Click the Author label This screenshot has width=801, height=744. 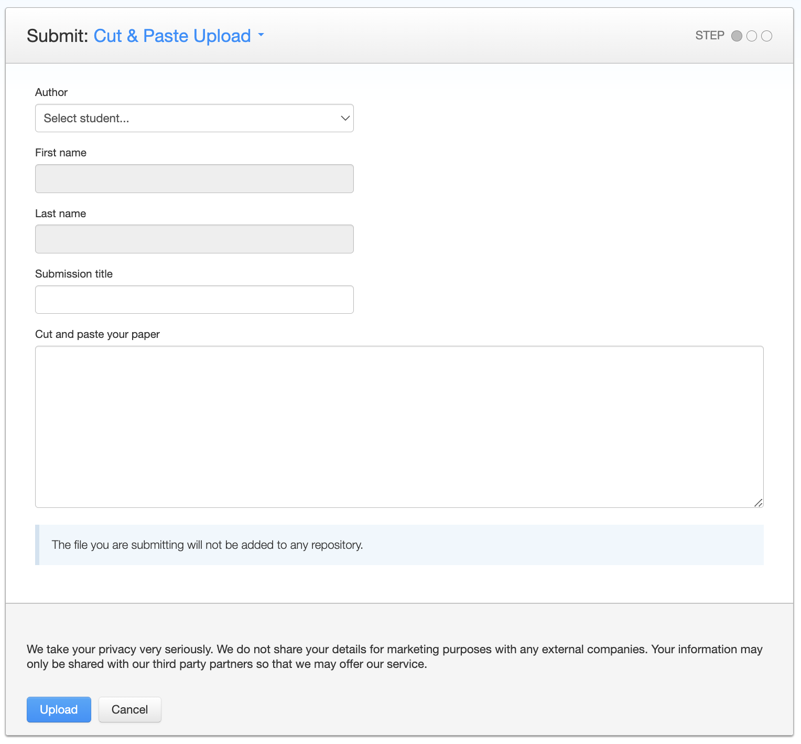[x=51, y=92]
